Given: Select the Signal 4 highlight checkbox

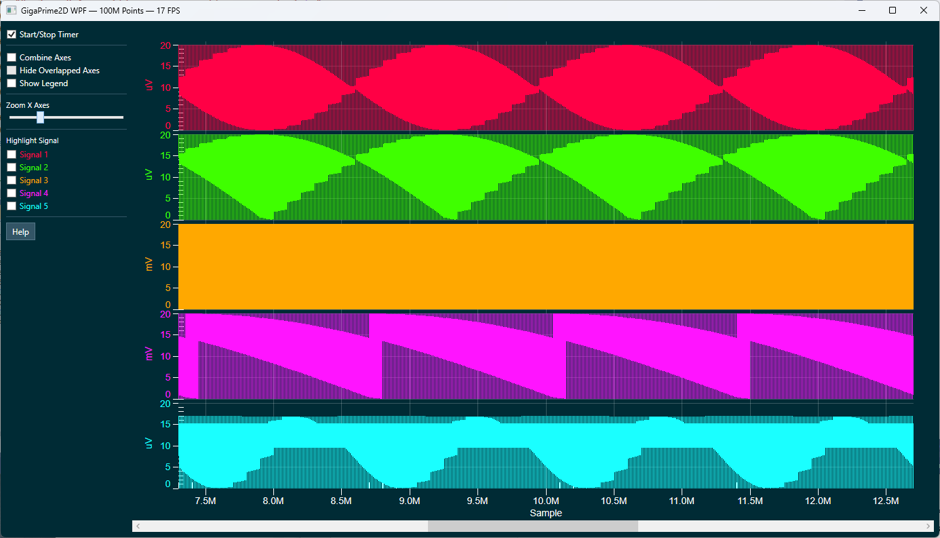Looking at the screenshot, I should click(12, 193).
